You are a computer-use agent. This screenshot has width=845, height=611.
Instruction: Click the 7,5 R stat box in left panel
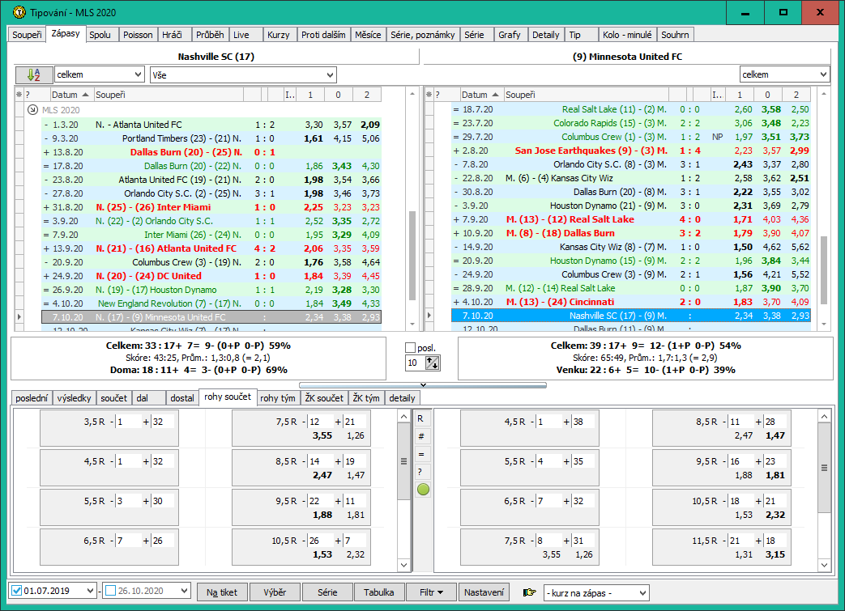tap(301, 428)
